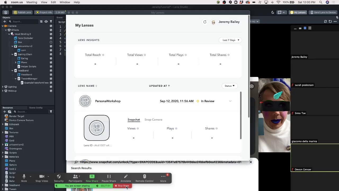Click the PersonaWorkshop lens thumbnail icon
Screen dimensions: 339x191
pos(85,101)
